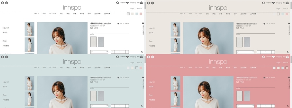Open Facebook icon in pink-theme panel

(148, 57)
